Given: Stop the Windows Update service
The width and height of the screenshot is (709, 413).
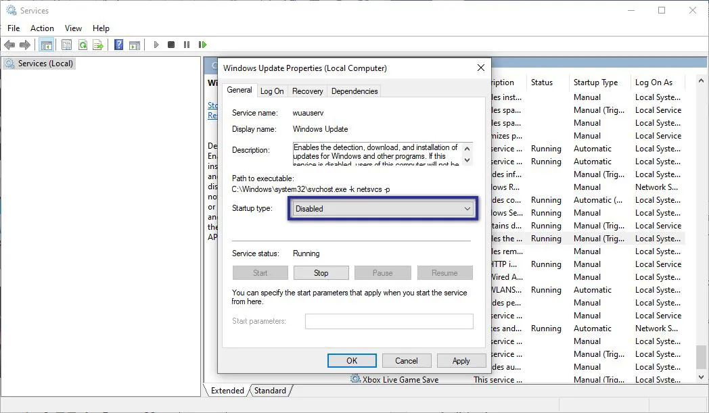Looking at the screenshot, I should (x=321, y=272).
